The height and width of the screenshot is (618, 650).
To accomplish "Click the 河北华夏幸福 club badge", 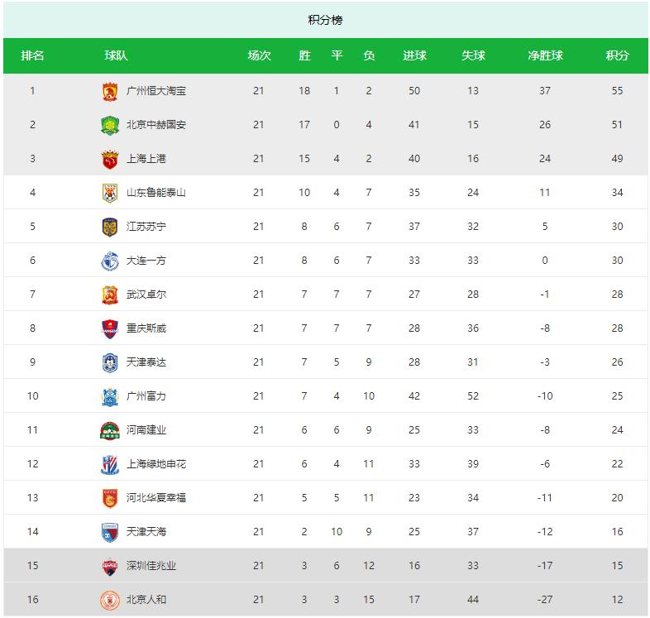I will click(x=109, y=498).
